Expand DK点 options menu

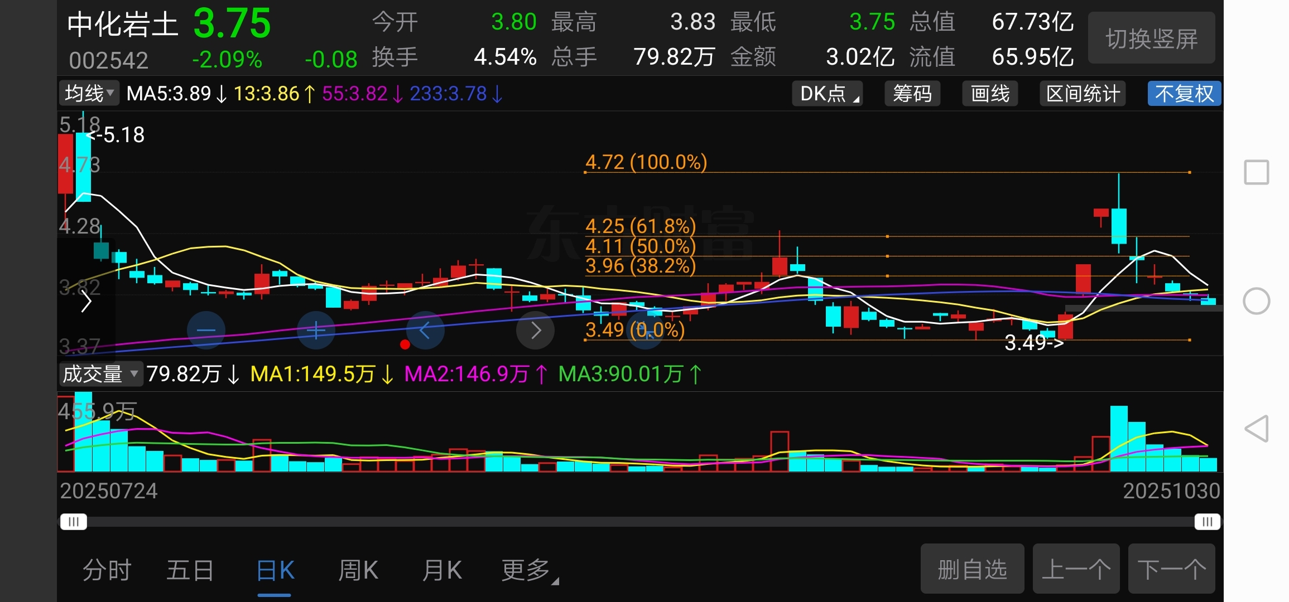coord(828,94)
